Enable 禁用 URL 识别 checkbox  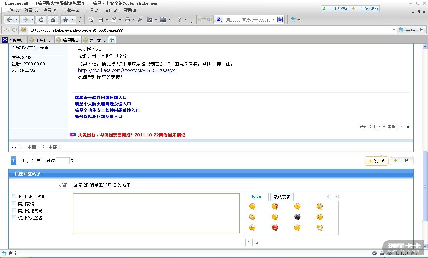click(14, 196)
